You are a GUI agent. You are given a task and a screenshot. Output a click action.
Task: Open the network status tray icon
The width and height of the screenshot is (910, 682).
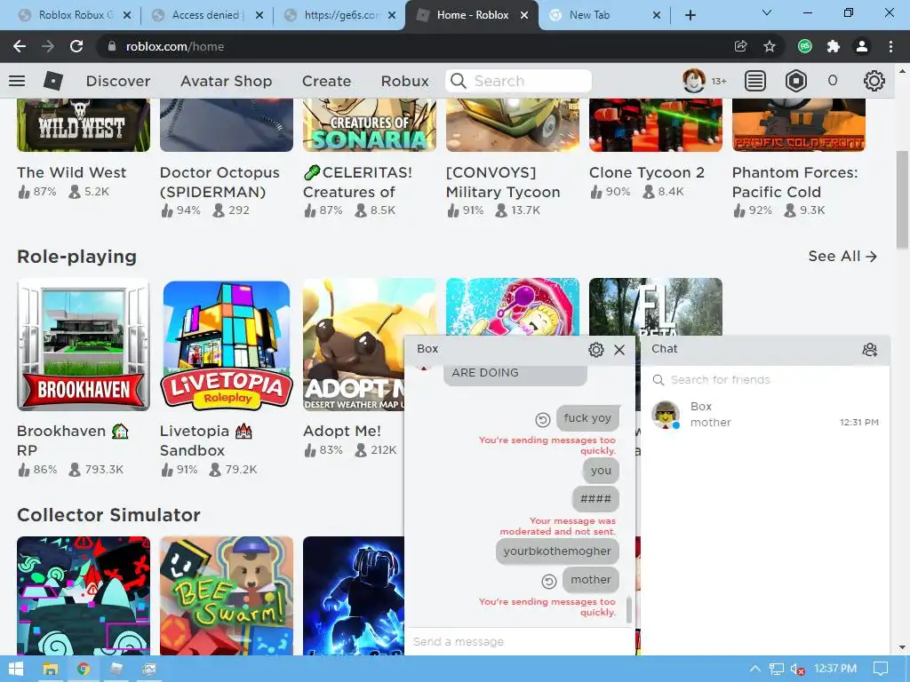[x=776, y=670]
